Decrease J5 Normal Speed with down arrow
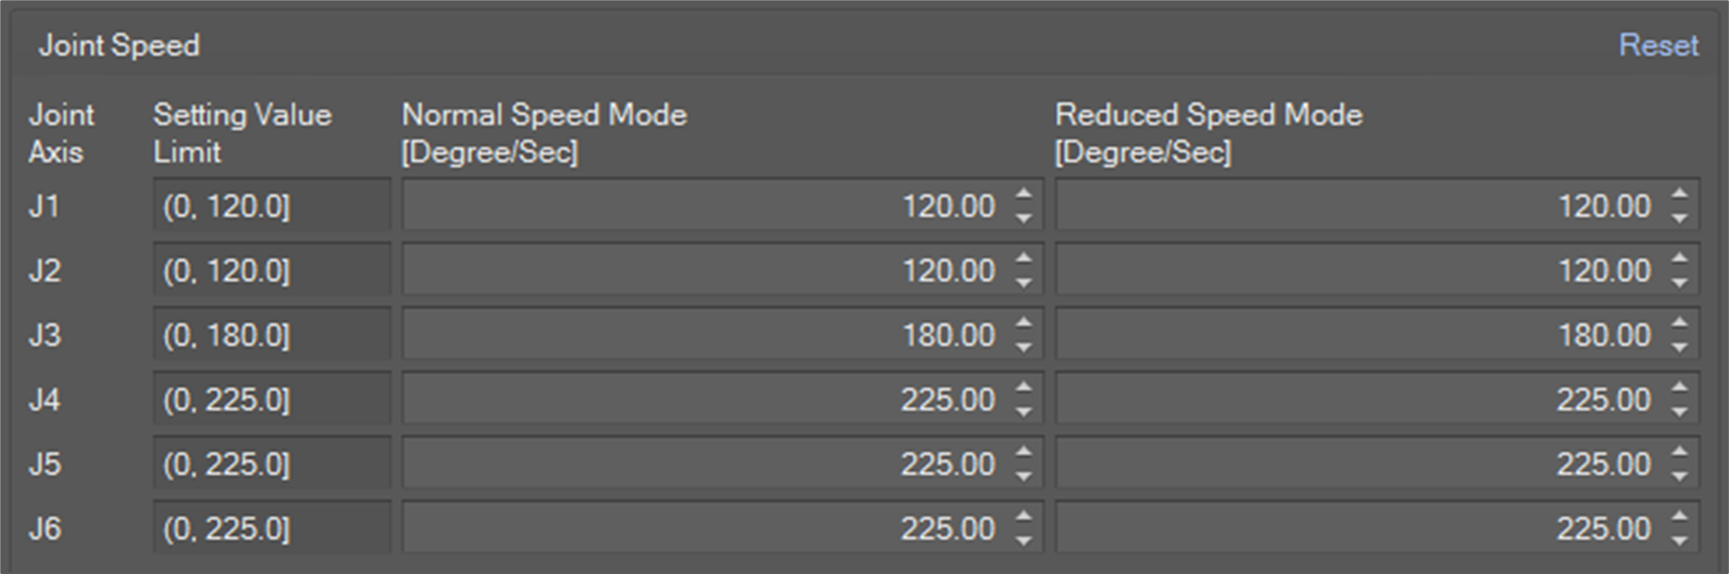This screenshot has height=574, width=1729. pos(1023,477)
